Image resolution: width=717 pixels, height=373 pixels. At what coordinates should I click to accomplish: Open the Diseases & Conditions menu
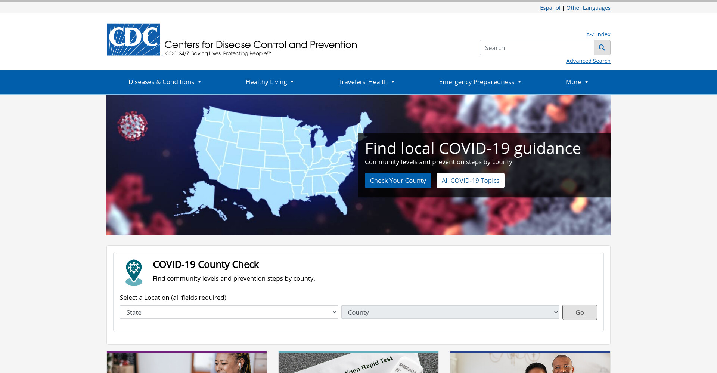pyautogui.click(x=165, y=82)
